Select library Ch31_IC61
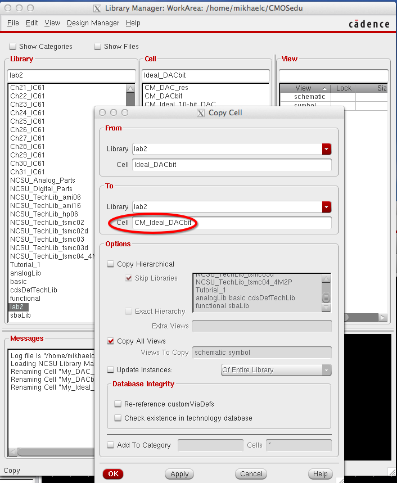Viewport: 397px width, 483px height. click(x=28, y=172)
